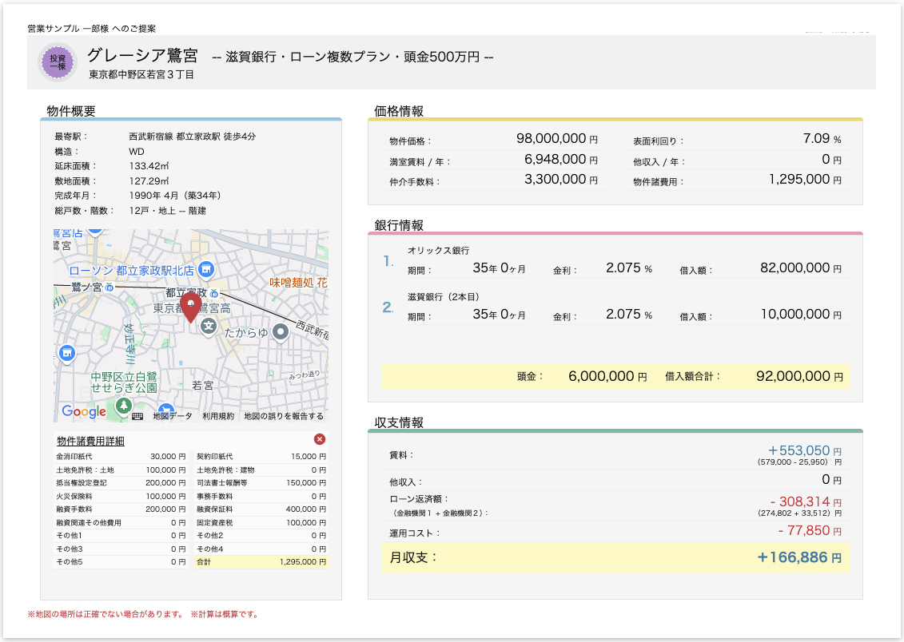Click the 都立家政 station icon
The height and width of the screenshot is (642, 904).
click(214, 293)
